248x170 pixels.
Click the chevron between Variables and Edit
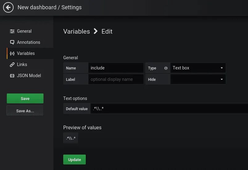point(96,31)
